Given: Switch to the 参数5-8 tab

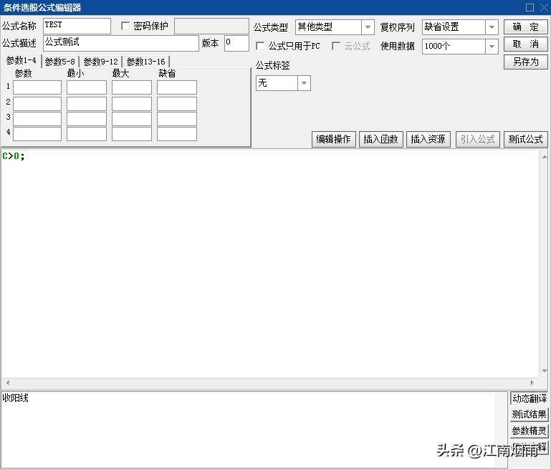Looking at the screenshot, I should point(60,62).
